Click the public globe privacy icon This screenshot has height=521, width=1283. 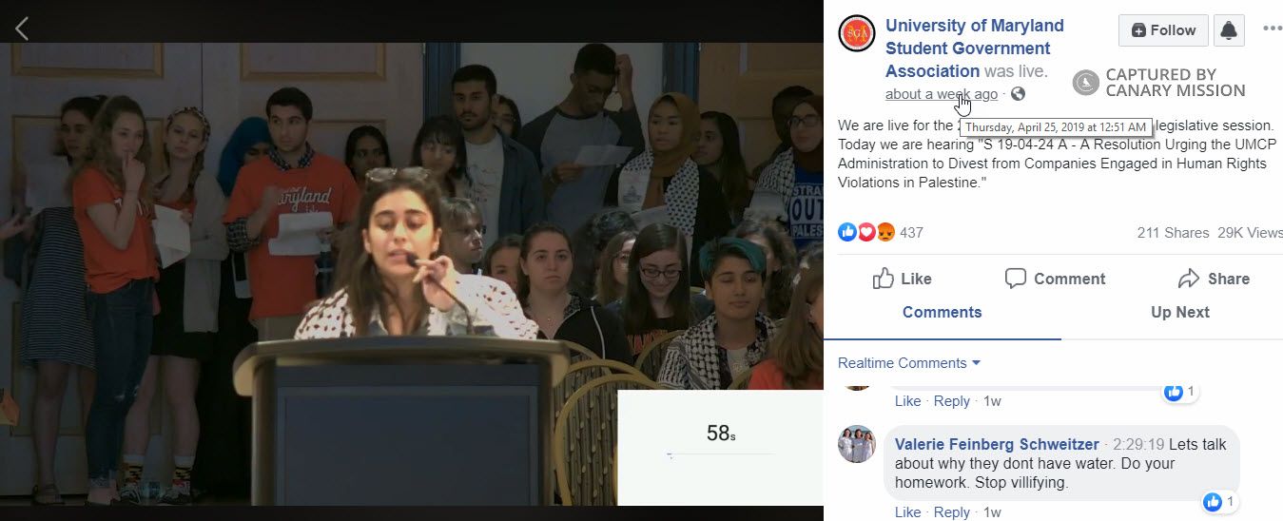click(1019, 93)
